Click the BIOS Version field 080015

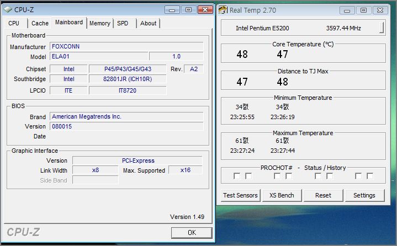(x=126, y=126)
